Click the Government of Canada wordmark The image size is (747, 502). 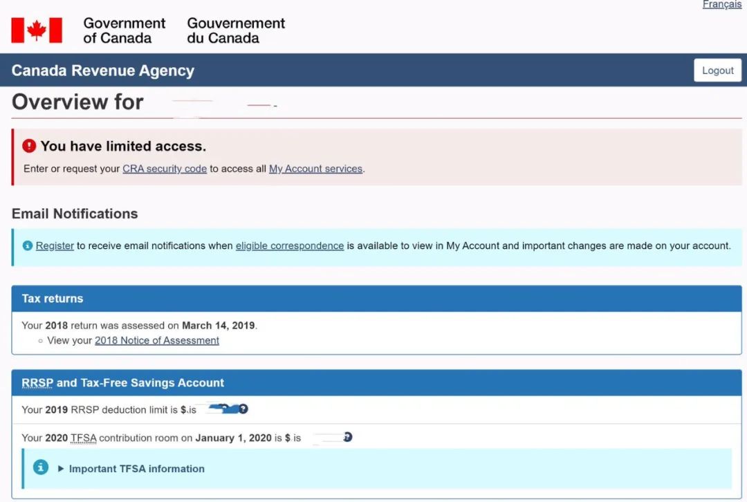(124, 29)
